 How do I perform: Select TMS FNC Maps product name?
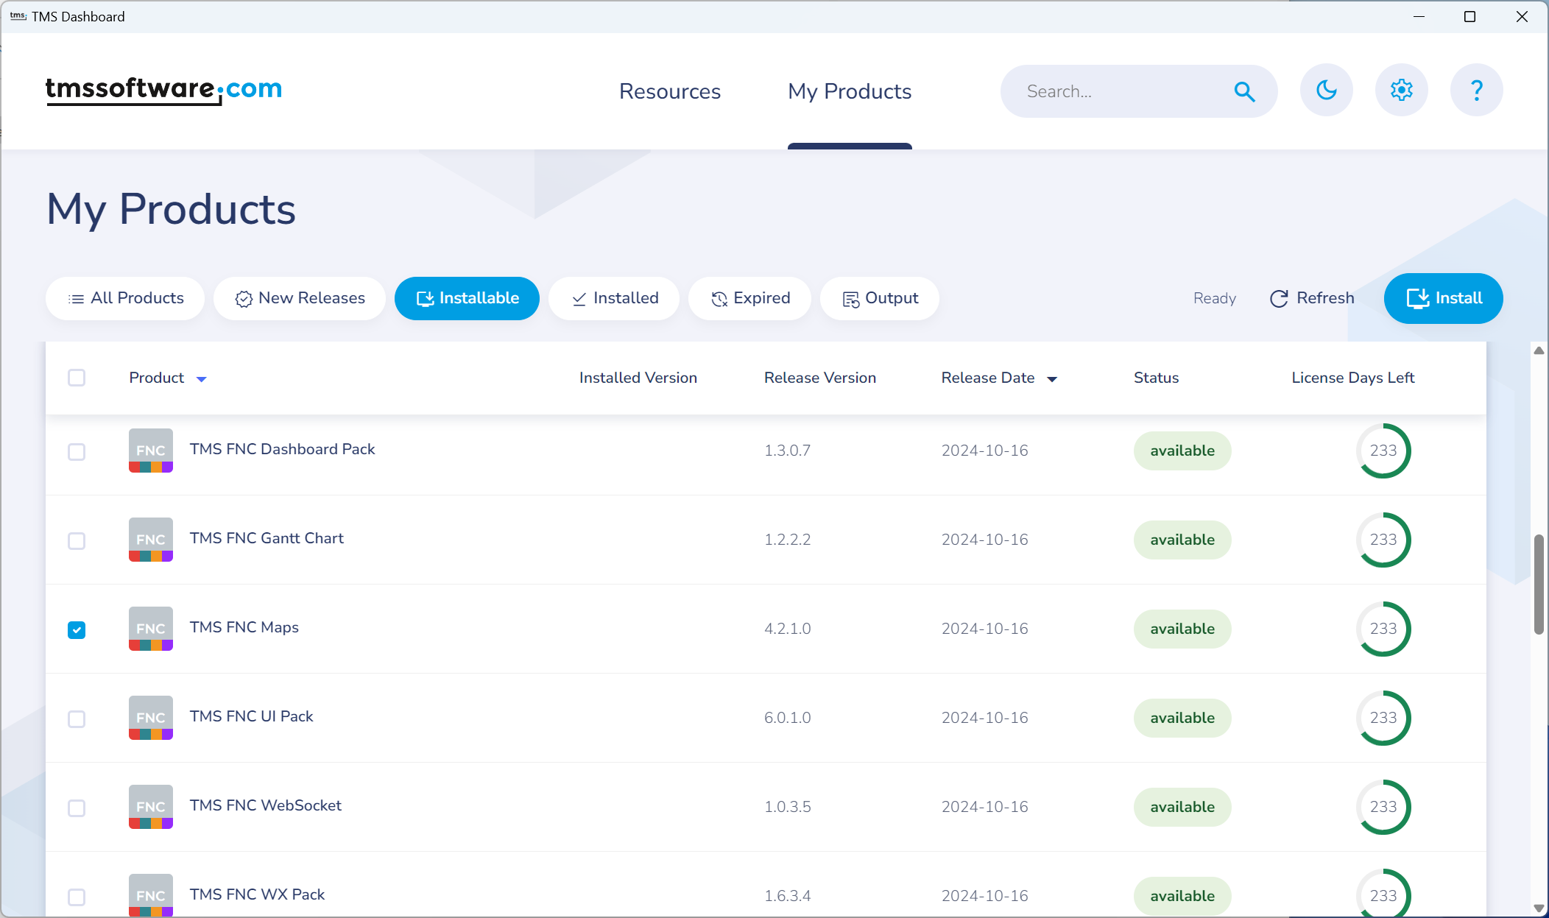[x=244, y=627]
